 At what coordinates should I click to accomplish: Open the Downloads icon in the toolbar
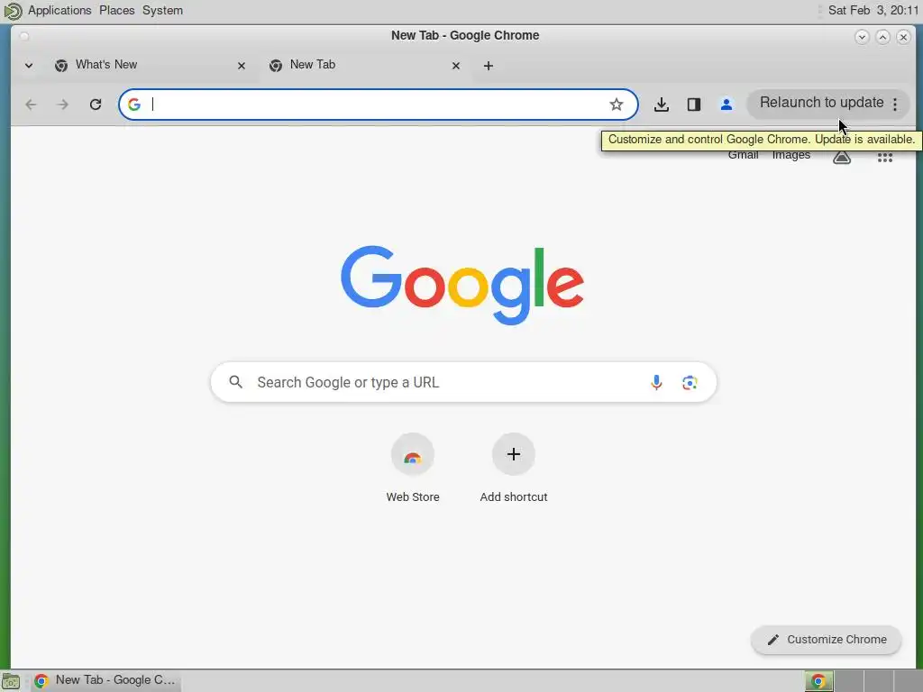(x=662, y=105)
